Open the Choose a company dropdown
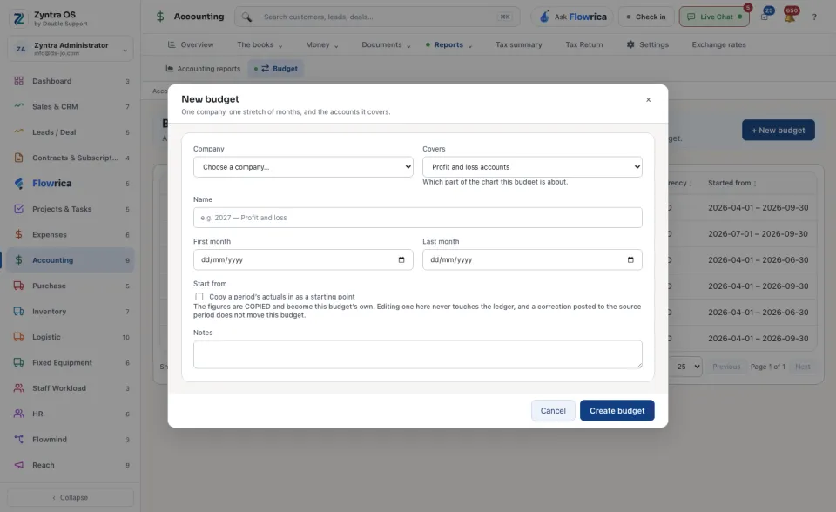Image resolution: width=836 pixels, height=512 pixels. point(303,167)
